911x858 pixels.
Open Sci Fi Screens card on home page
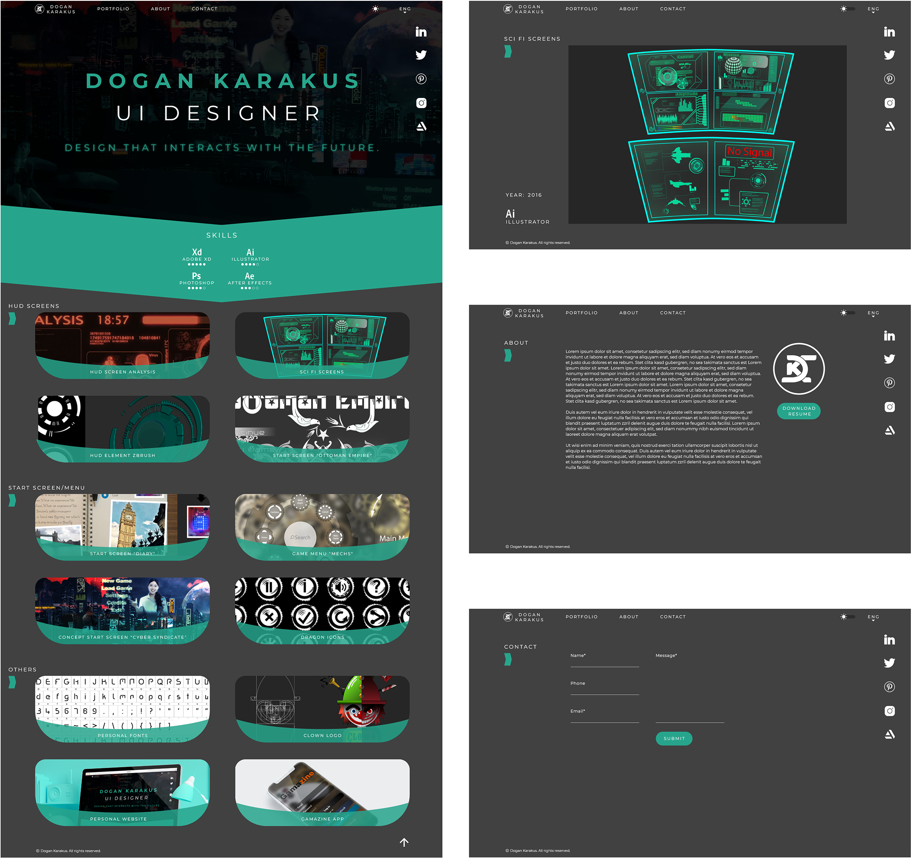click(x=322, y=345)
